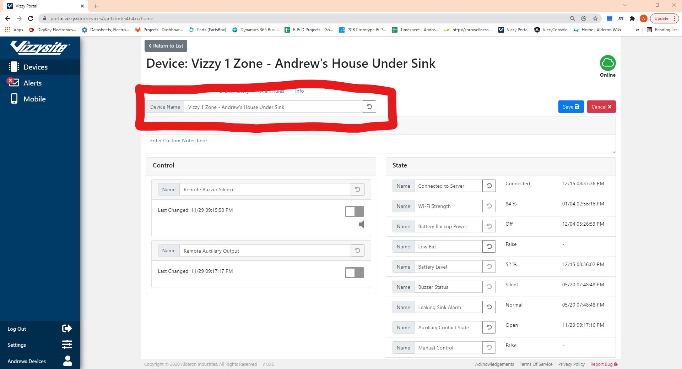This screenshot has height=369, width=682.
Task: Revert the Auxillary Contact State name
Action: 489,327
